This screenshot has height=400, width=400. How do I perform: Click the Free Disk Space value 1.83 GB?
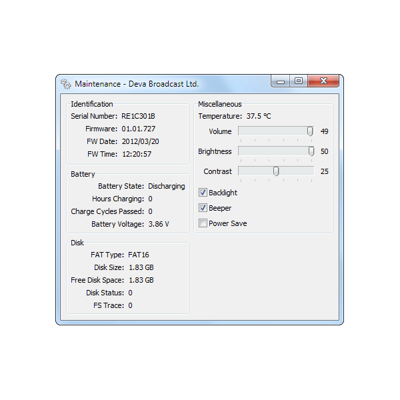(x=141, y=280)
